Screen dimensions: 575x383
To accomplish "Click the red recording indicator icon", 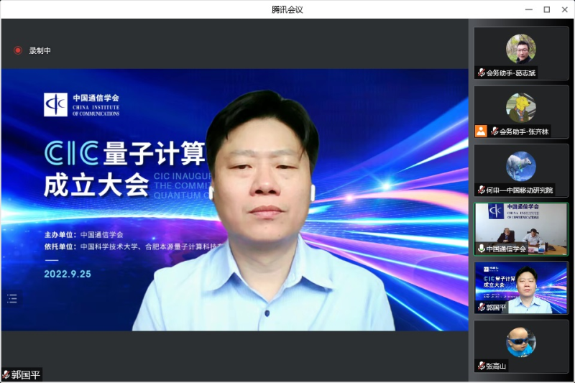I will tap(18, 50).
